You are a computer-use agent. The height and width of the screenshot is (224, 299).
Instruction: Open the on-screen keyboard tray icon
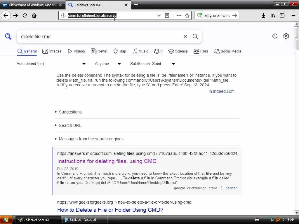point(257,220)
